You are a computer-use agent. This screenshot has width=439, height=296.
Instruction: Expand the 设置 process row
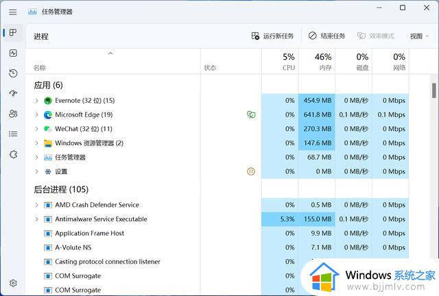(36, 171)
